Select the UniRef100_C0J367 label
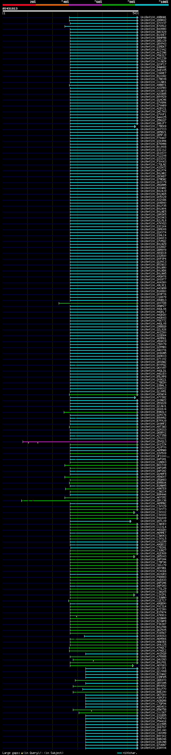Image resolution: width=171 pixels, height=755 pixels. click(x=153, y=712)
